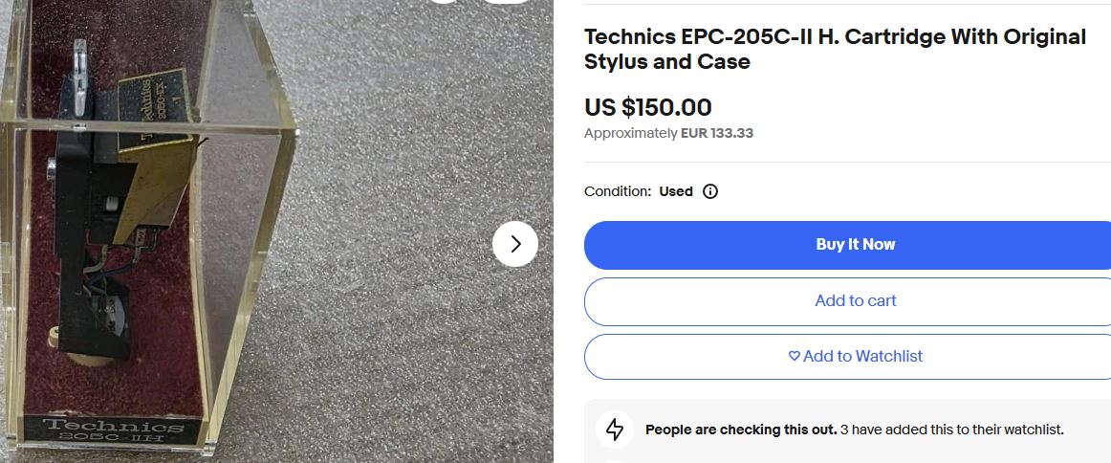Click the "3 have added this" watchlist notice
This screenshot has width=1111, height=463.
tap(951, 430)
